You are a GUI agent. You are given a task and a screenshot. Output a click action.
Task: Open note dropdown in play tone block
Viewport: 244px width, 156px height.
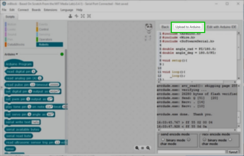49,107
